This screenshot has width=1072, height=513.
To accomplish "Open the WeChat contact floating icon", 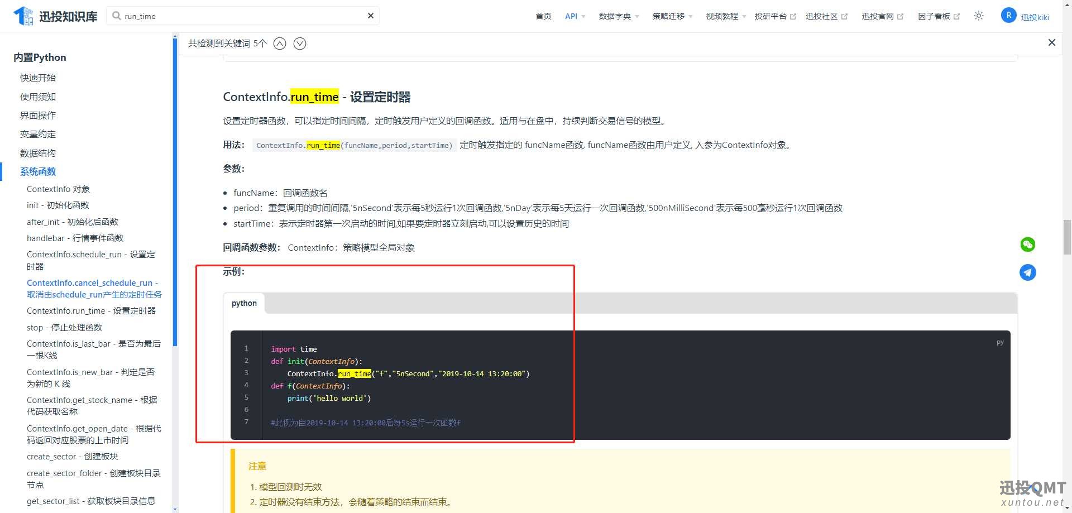I will (1028, 244).
